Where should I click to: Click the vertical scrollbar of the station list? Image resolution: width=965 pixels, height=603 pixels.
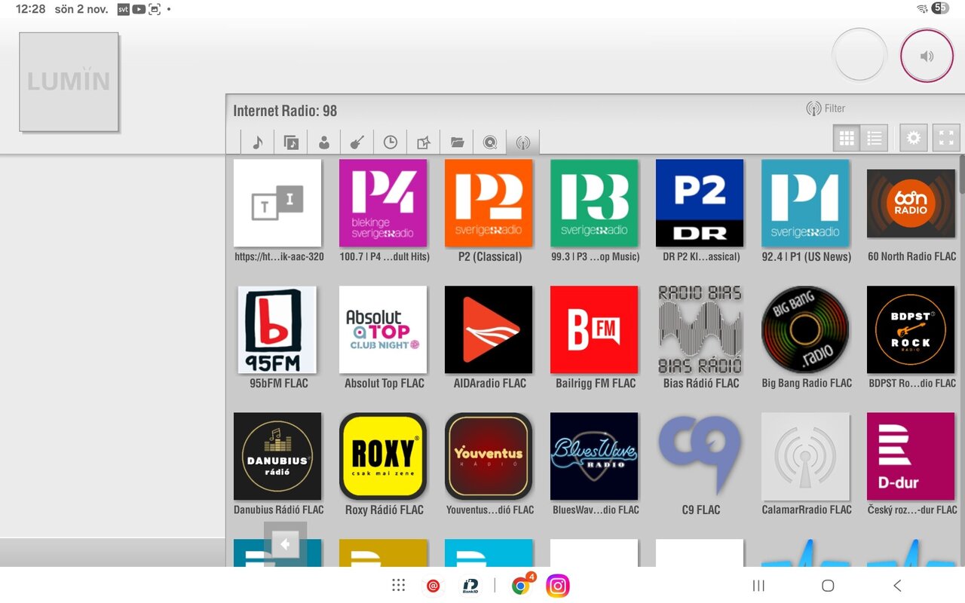pyautogui.click(x=961, y=175)
